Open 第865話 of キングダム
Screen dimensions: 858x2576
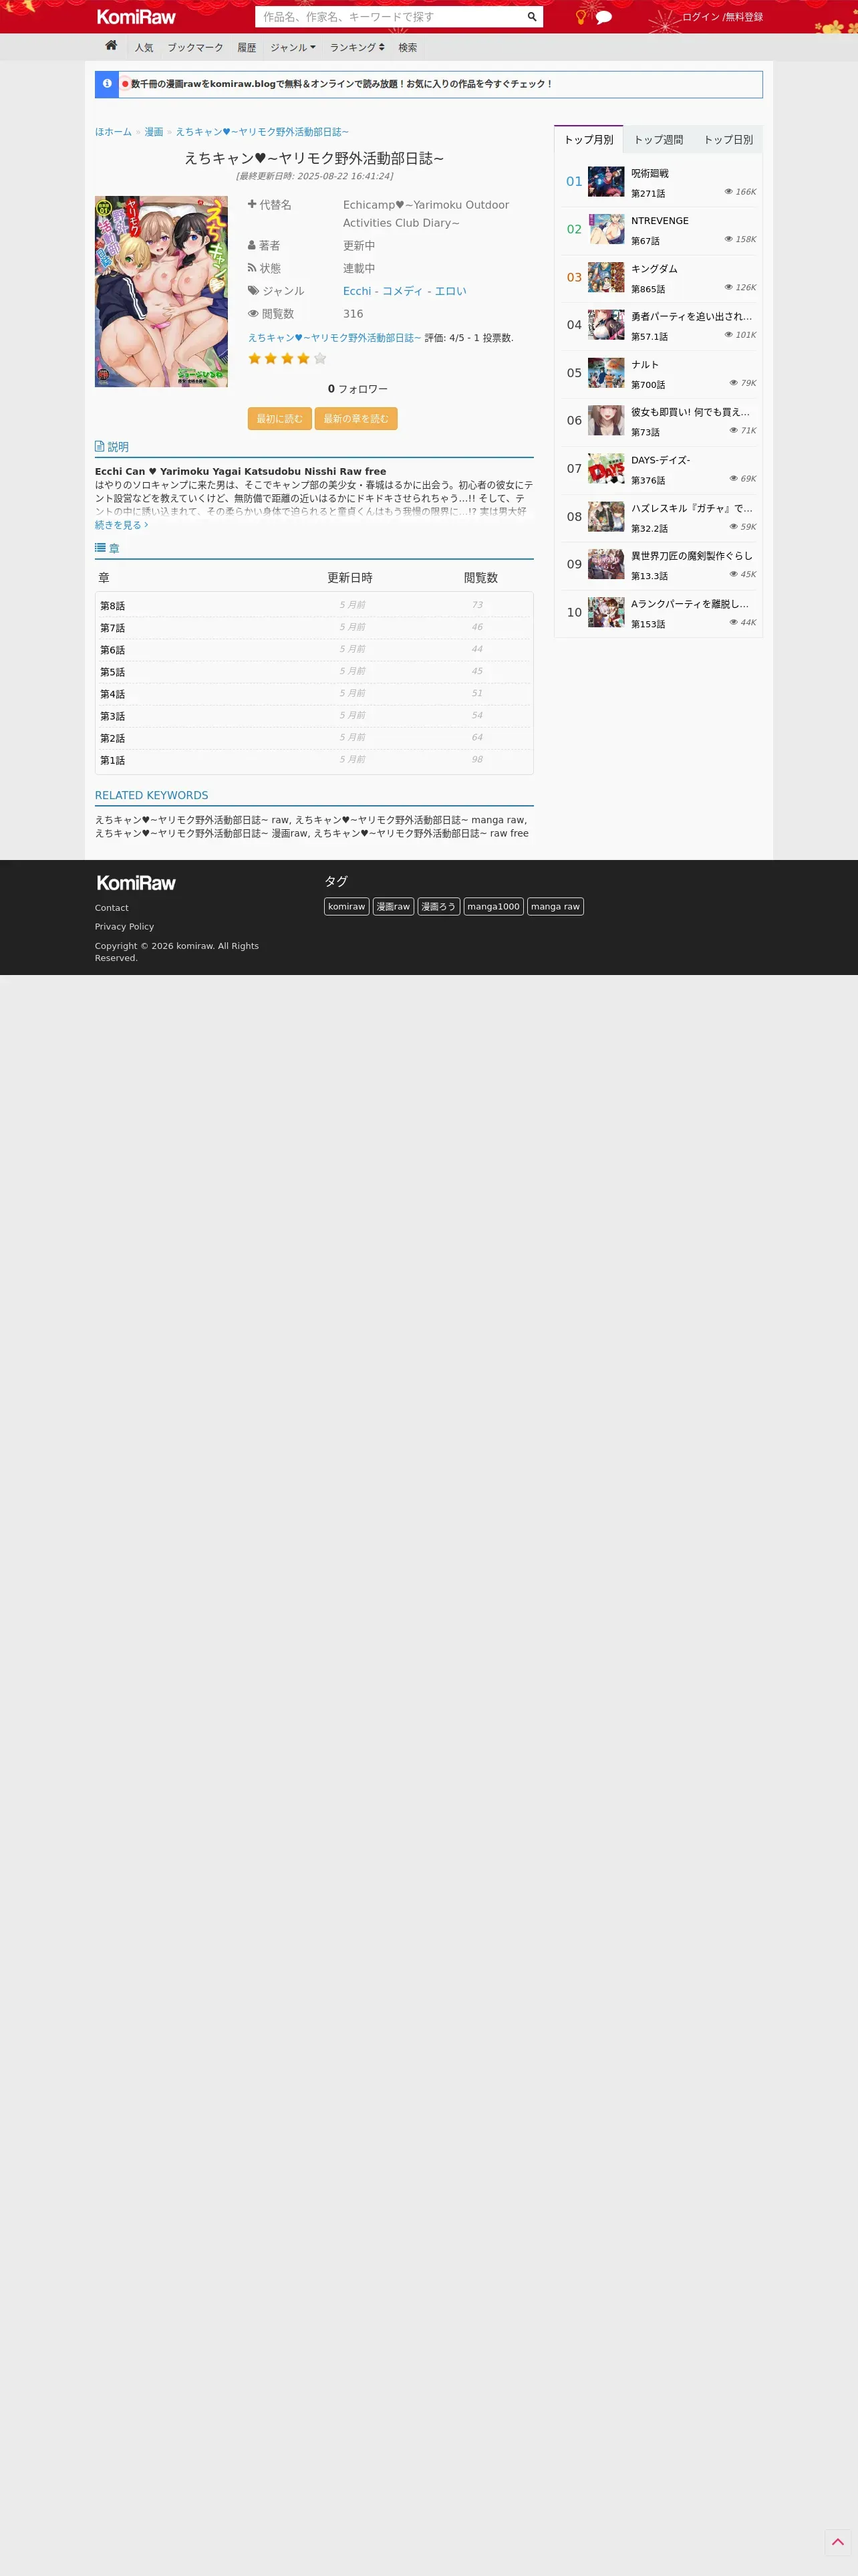click(648, 289)
